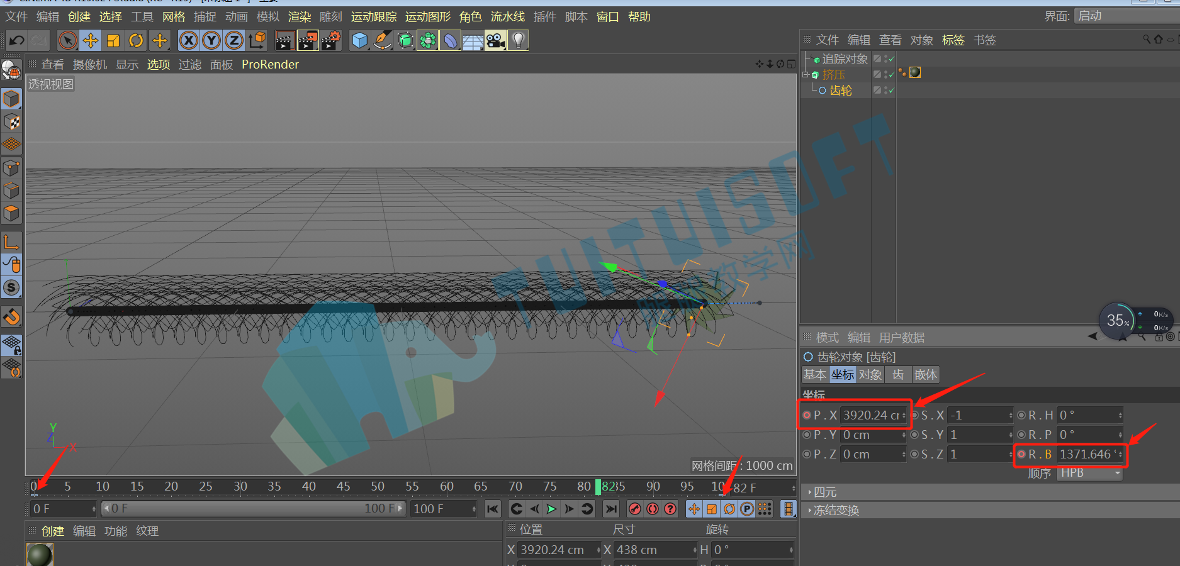Open the camera objects icon

(495, 41)
